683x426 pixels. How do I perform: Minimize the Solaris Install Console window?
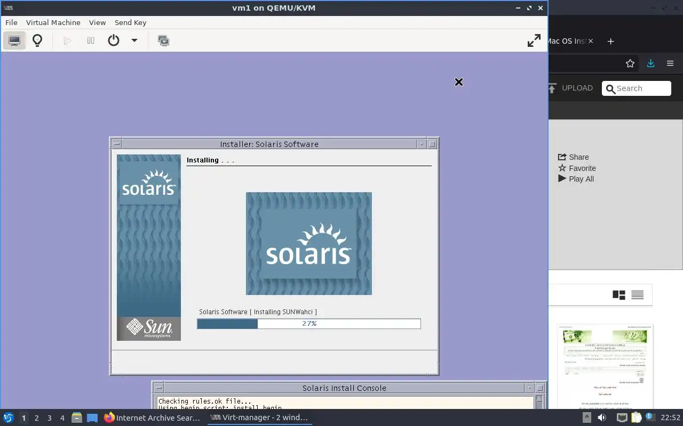[529, 388]
